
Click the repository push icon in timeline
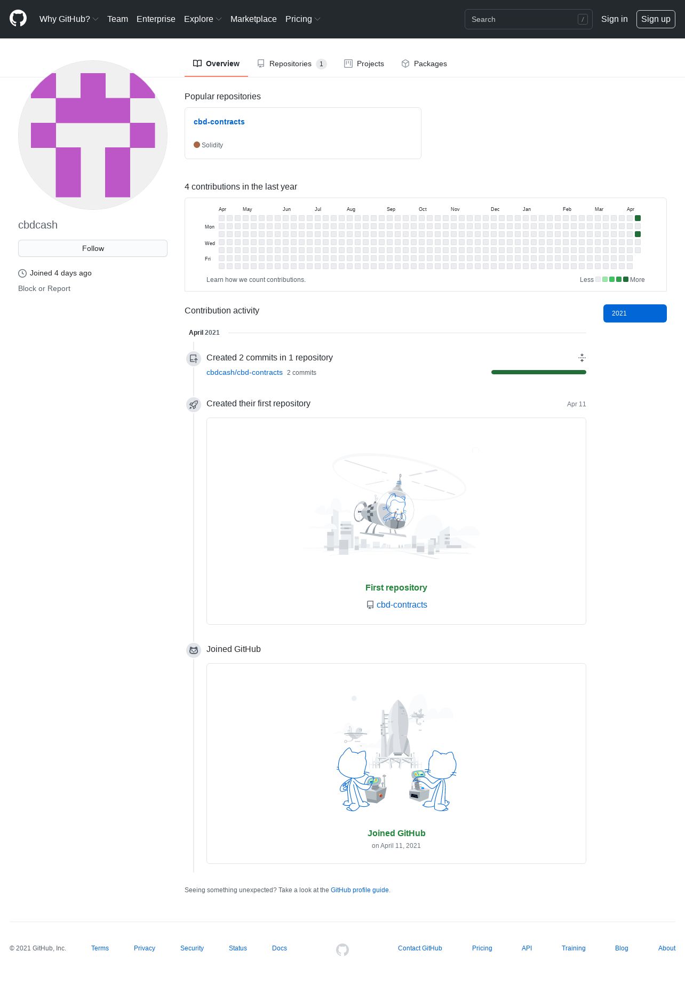(194, 359)
